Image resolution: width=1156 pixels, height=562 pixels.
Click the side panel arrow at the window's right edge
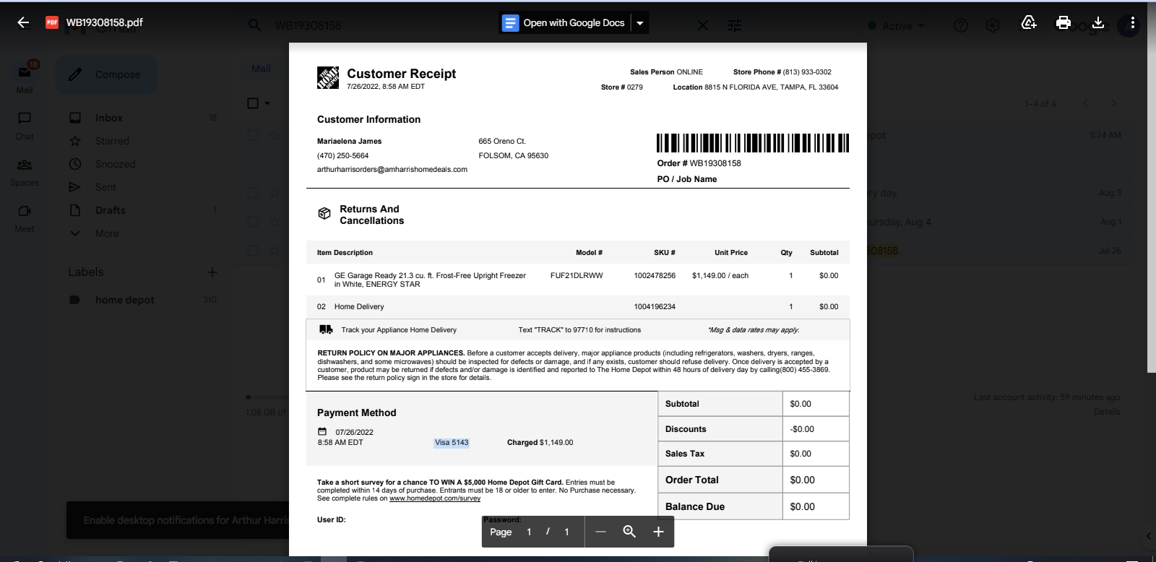click(x=1149, y=536)
